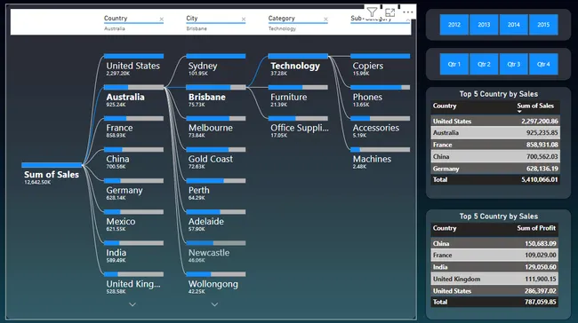Select the Brisbane city node
The width and height of the screenshot is (578, 323).
point(216,97)
